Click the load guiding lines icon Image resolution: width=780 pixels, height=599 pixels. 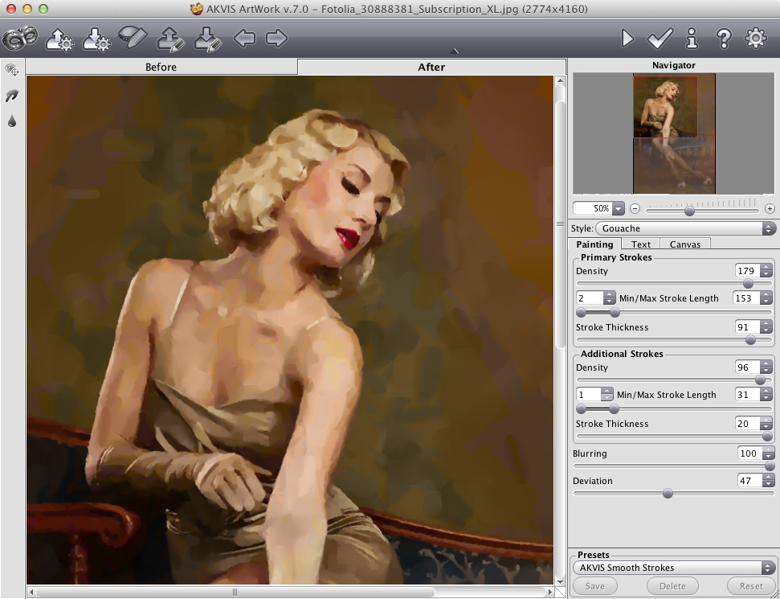(x=171, y=38)
